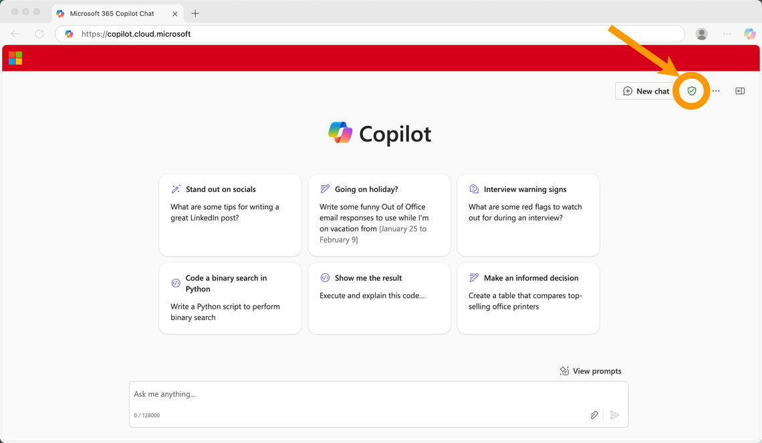Click the profile avatar icon
Viewport: 762px width, 443px height.
(x=701, y=33)
